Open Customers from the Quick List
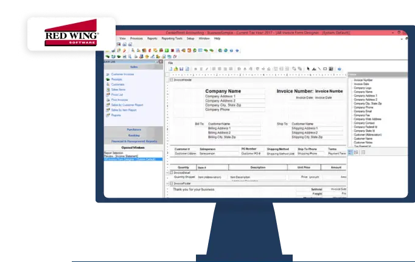 [x=117, y=84]
